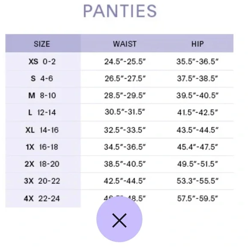Image resolution: width=248 pixels, height=248 pixels.
Task: Click the M 8-10 size row
Action: [119, 95]
